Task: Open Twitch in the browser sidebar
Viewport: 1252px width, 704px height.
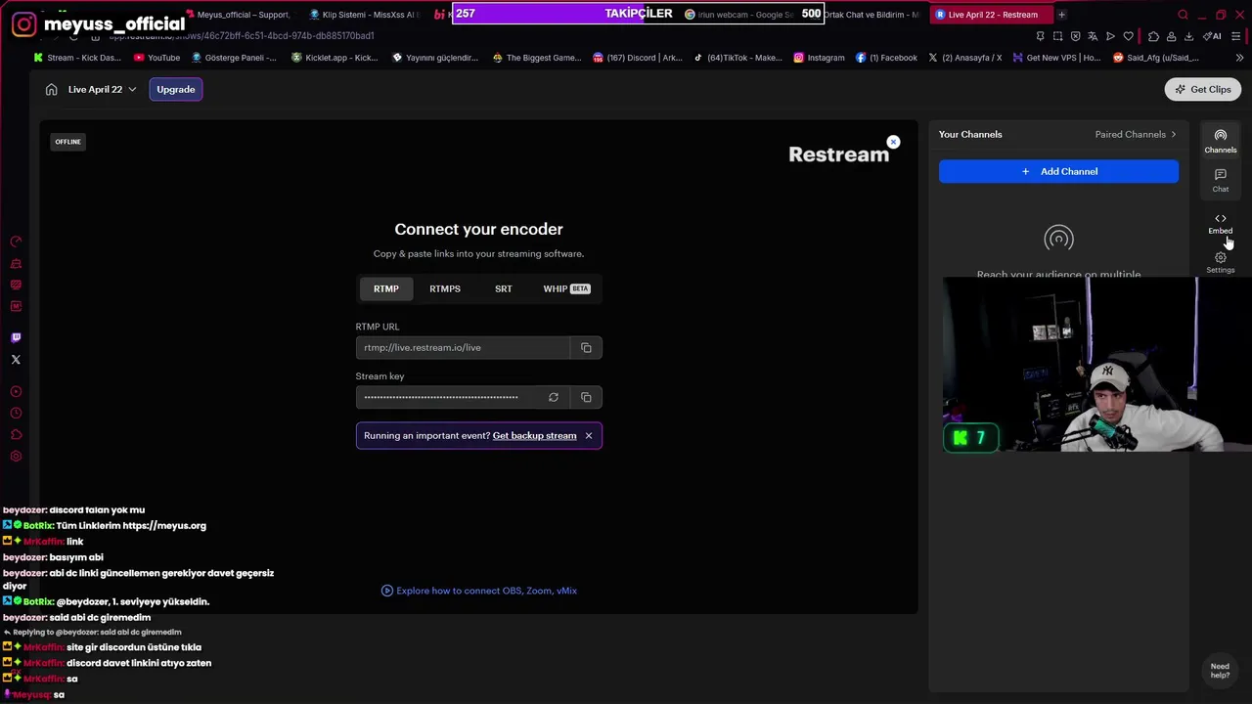Action: pos(16,337)
